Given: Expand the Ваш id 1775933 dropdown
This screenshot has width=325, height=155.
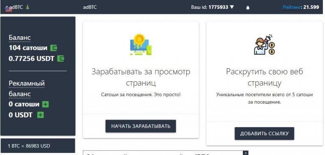Looking at the screenshot, I should coord(212,7).
